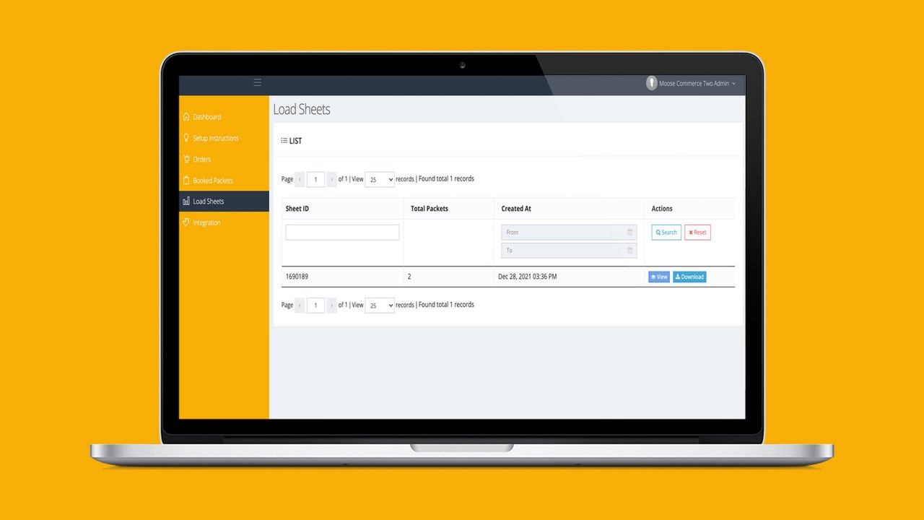The width and height of the screenshot is (924, 520).
Task: Toggle the hamburger sidebar menu icon
Action: click(x=258, y=82)
